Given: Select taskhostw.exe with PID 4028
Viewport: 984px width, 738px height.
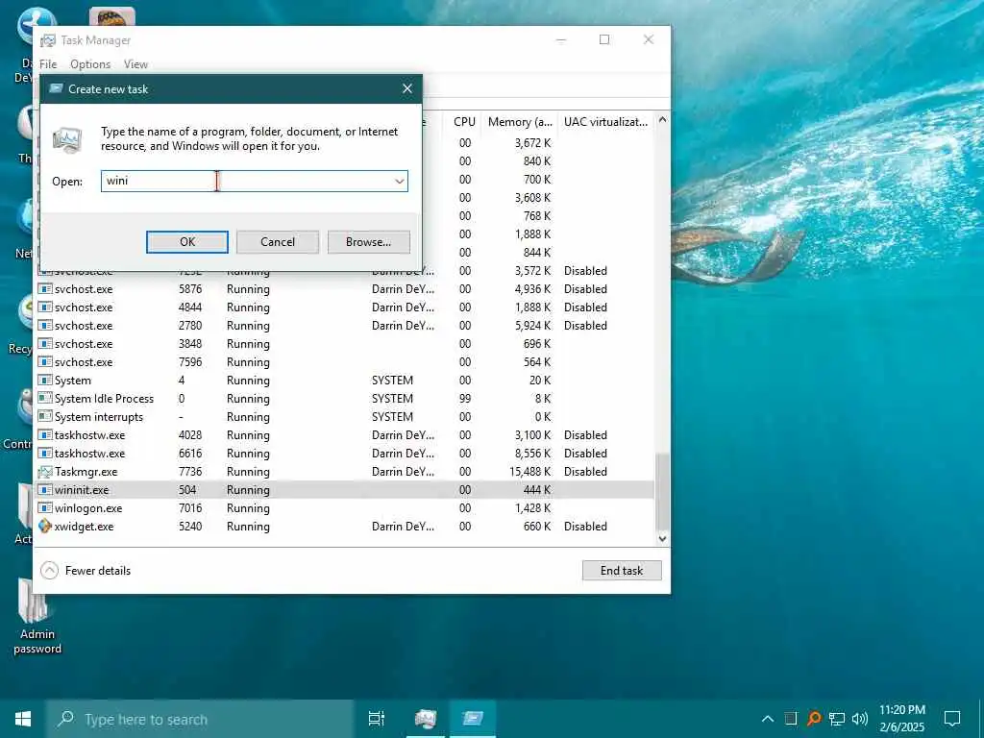Looking at the screenshot, I should (345, 435).
